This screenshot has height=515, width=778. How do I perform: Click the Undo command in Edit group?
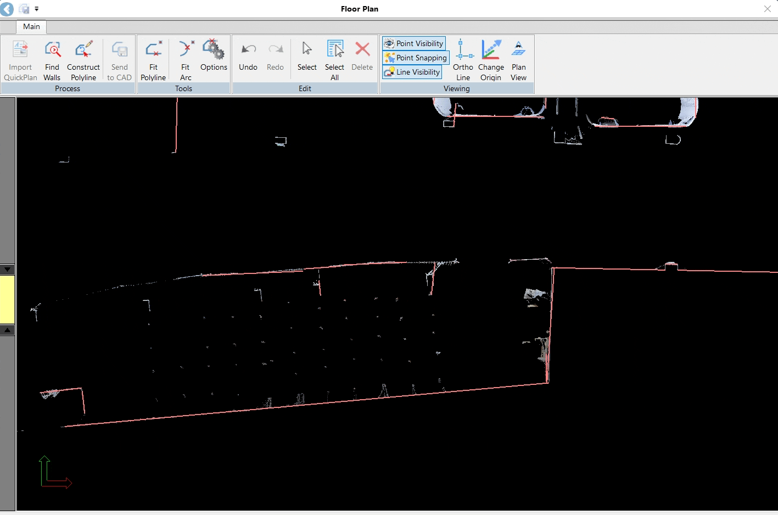248,58
